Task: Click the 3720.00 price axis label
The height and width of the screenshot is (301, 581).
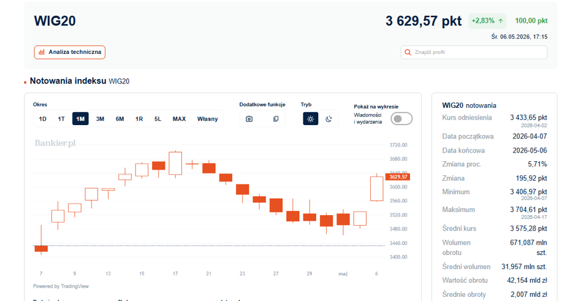Action: click(x=398, y=145)
